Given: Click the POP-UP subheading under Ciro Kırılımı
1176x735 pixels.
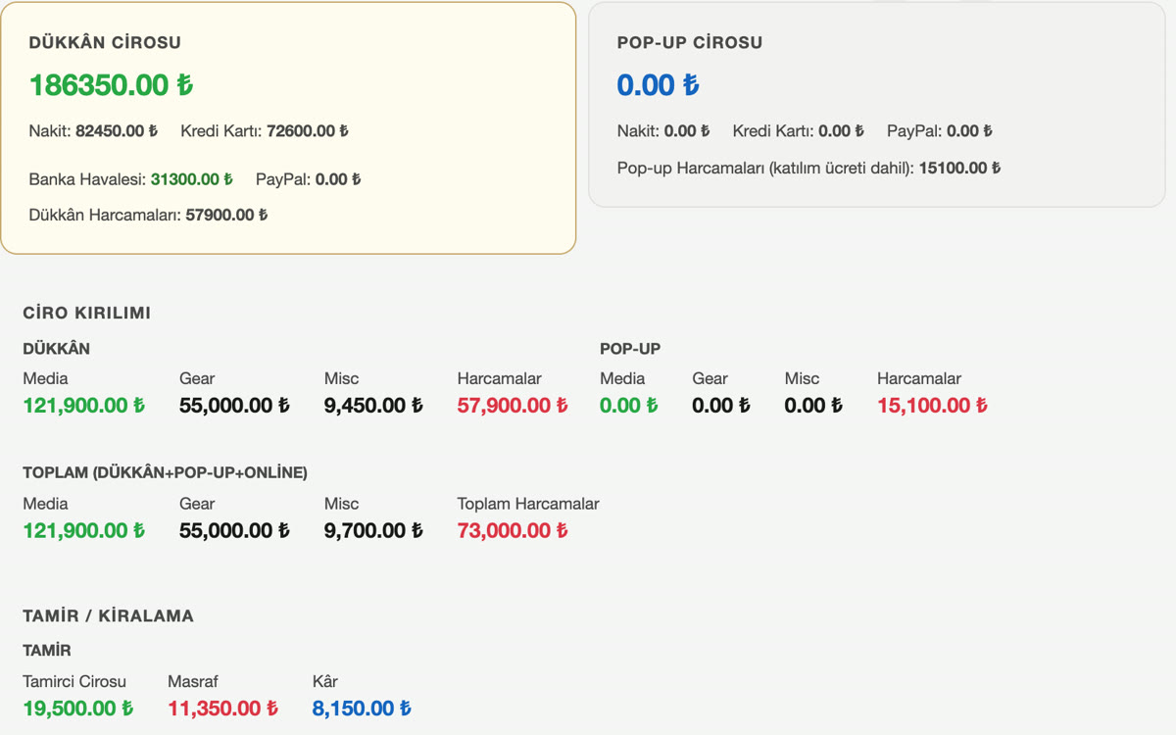Looking at the screenshot, I should [x=630, y=348].
